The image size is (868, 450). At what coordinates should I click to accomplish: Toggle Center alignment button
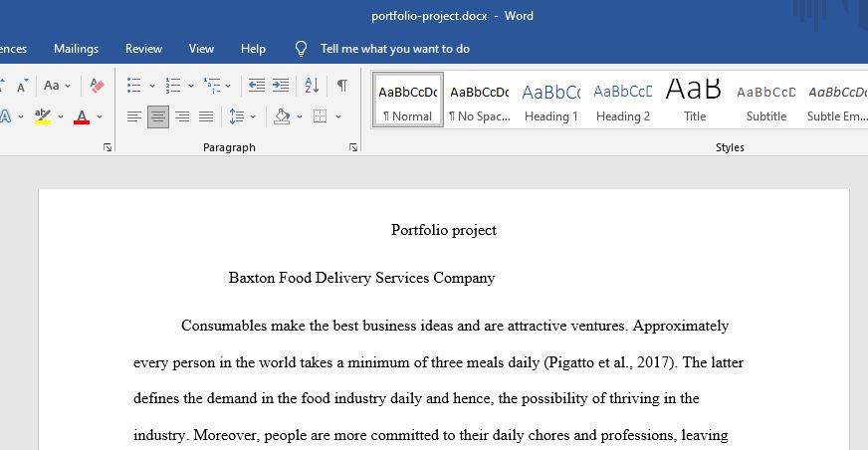157,116
